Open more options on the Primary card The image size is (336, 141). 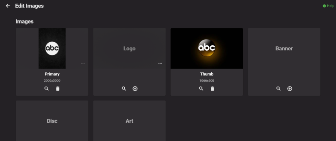tap(83, 63)
